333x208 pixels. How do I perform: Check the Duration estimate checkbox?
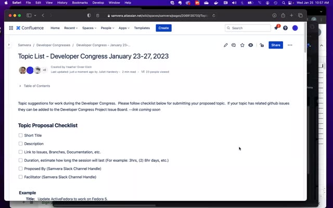click(20, 160)
